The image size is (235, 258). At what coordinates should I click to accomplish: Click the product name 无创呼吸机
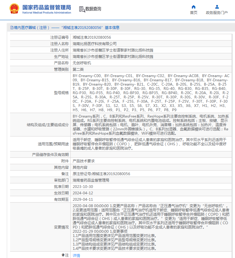point(82,63)
